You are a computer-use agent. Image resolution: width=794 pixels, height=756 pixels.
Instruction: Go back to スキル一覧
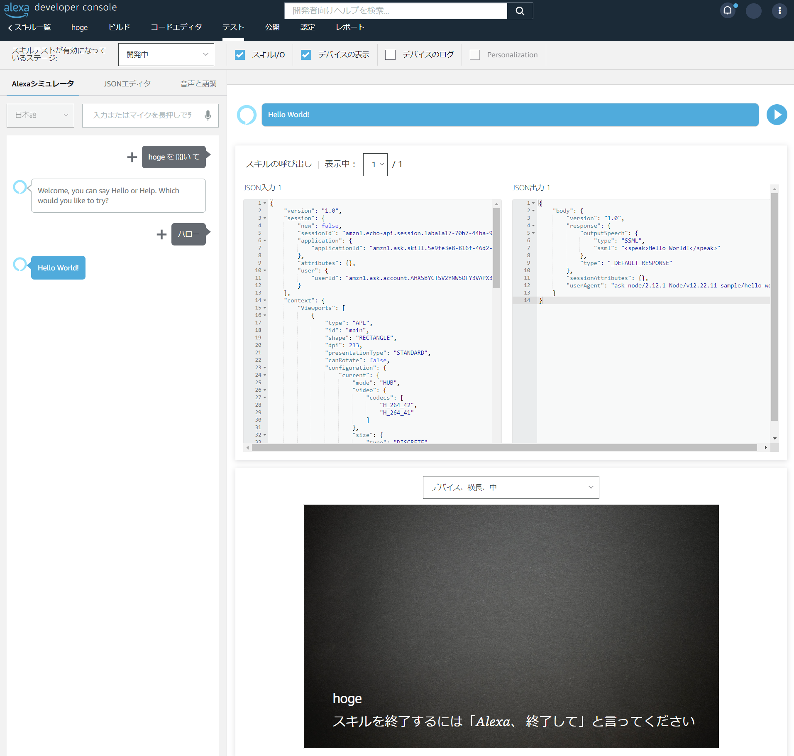[x=29, y=27]
